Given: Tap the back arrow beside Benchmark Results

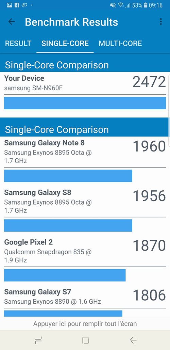Looking at the screenshot, I should point(12,22).
